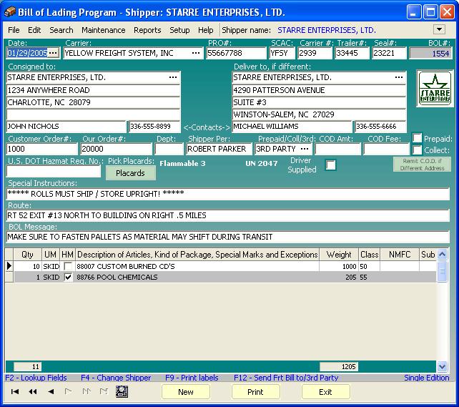Expand the Shipper name dropdown arrow
This screenshot has height=407, width=459.
pyautogui.click(x=439, y=29)
